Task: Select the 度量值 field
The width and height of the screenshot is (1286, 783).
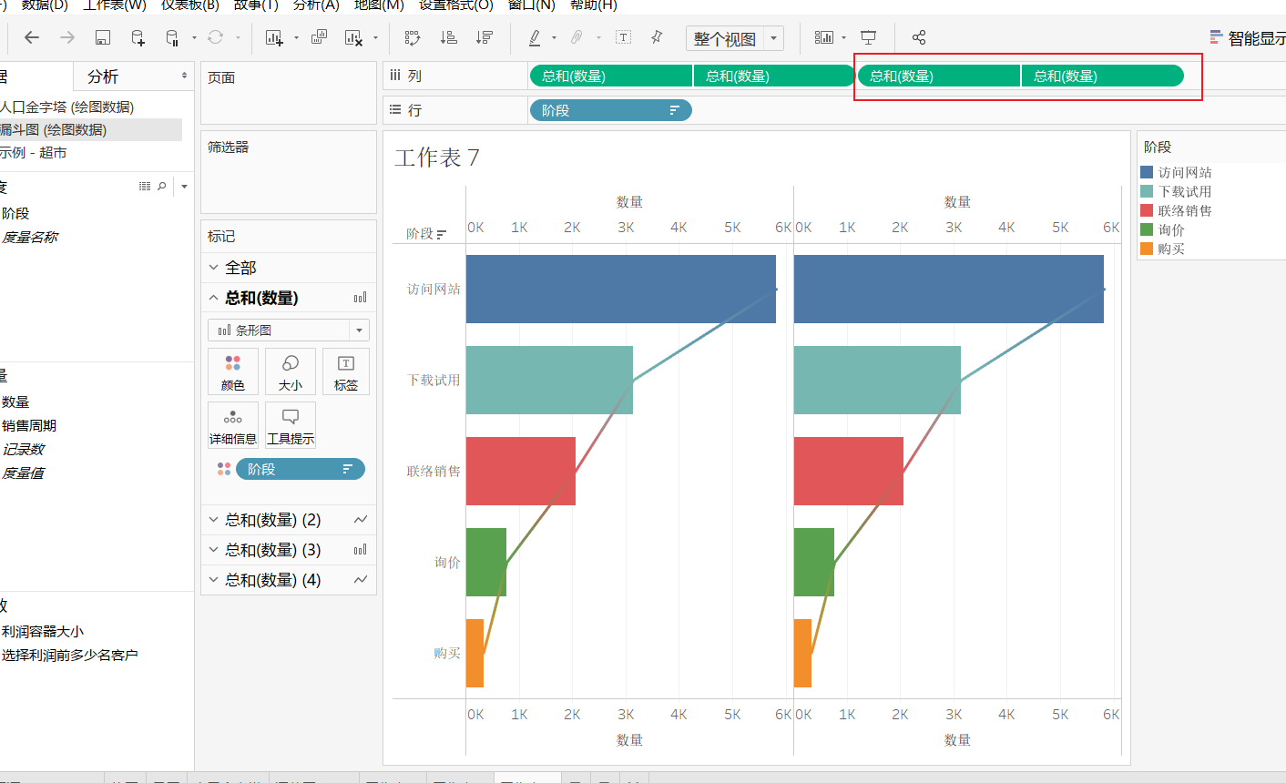Action: coord(23,473)
